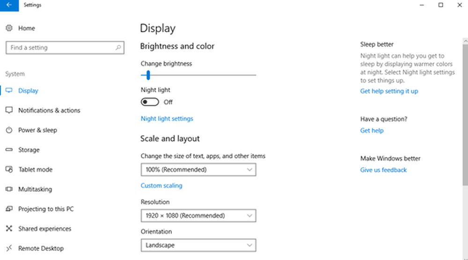Image resolution: width=468 pixels, height=260 pixels.
Task: Click the Tablet mode icon
Action: [x=9, y=169]
